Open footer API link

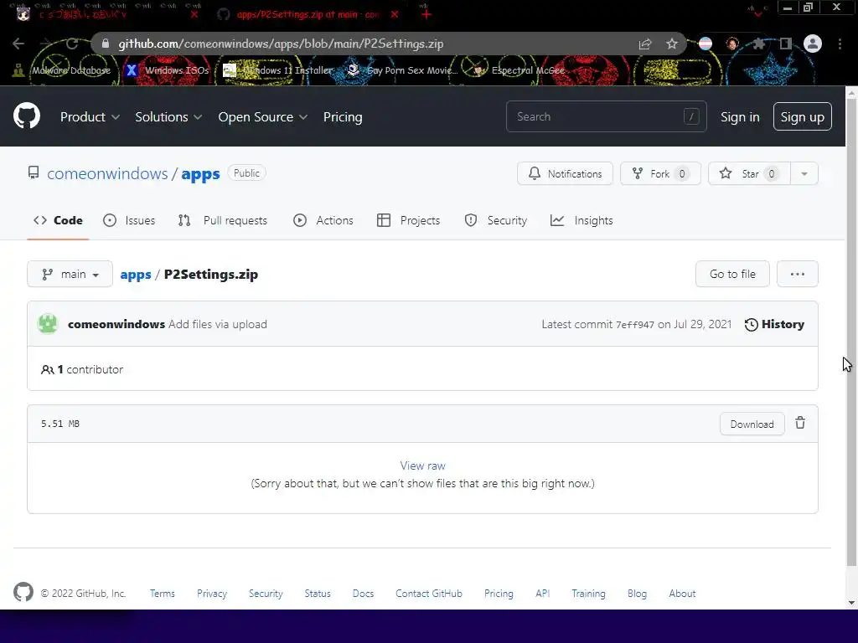[542, 594]
